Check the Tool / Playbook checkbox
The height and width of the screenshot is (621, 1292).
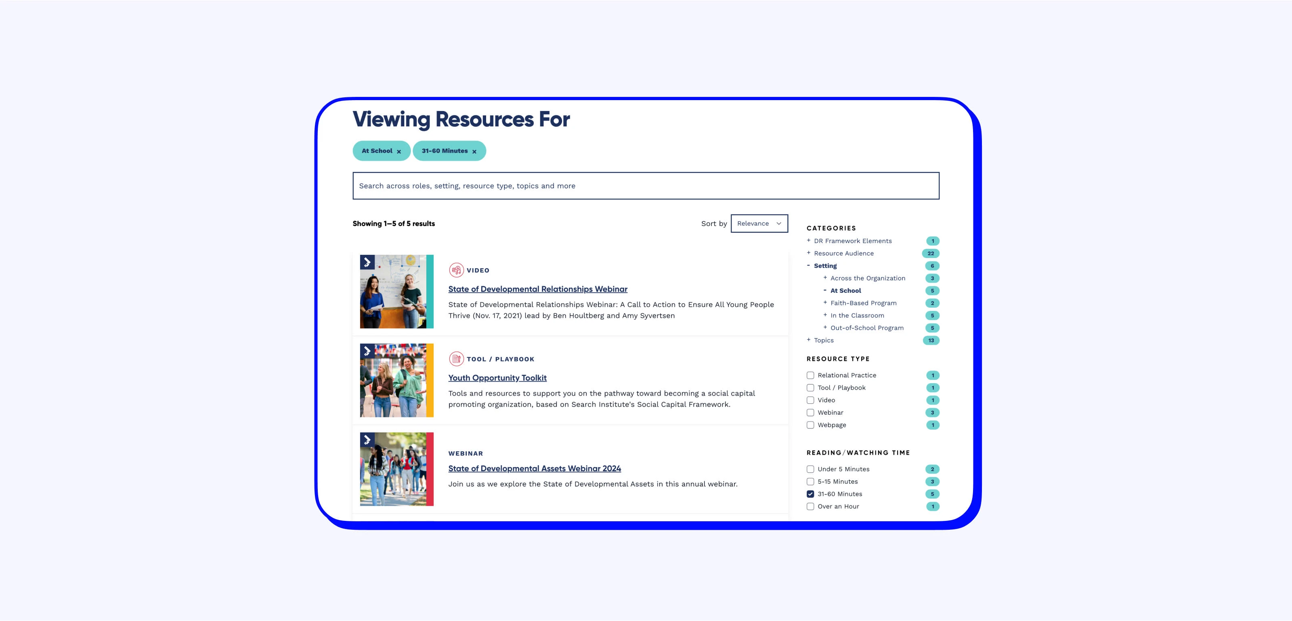(810, 388)
